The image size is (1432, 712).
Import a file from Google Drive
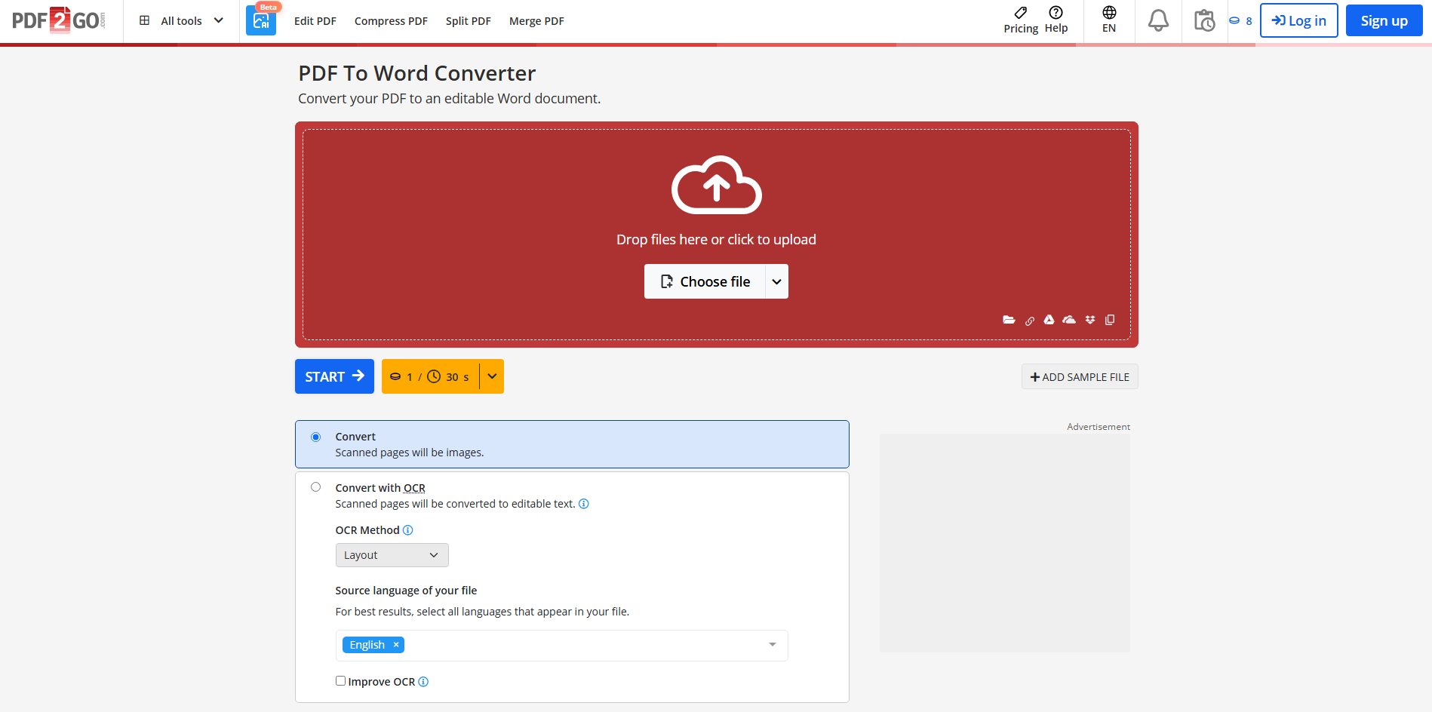1049,320
